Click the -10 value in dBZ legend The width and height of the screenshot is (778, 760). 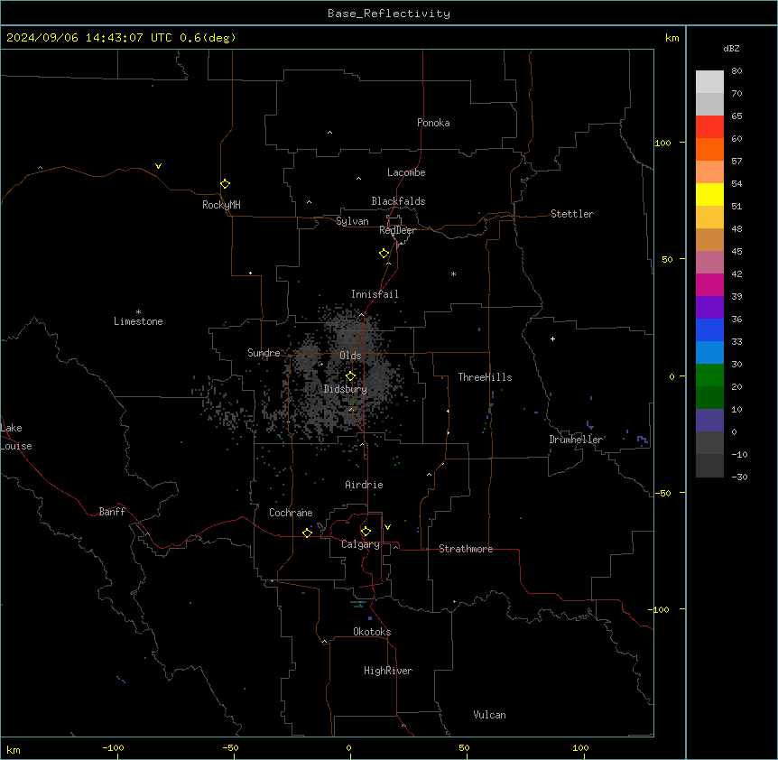[x=739, y=454]
